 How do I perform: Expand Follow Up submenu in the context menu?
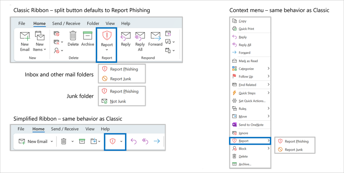coord(250,77)
